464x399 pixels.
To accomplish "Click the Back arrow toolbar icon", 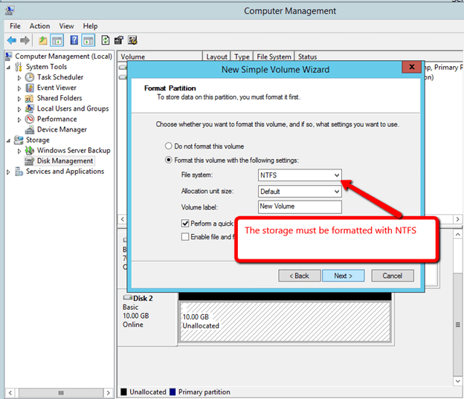I will (x=12, y=40).
